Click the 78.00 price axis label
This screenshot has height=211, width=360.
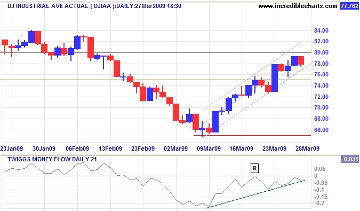click(x=321, y=64)
